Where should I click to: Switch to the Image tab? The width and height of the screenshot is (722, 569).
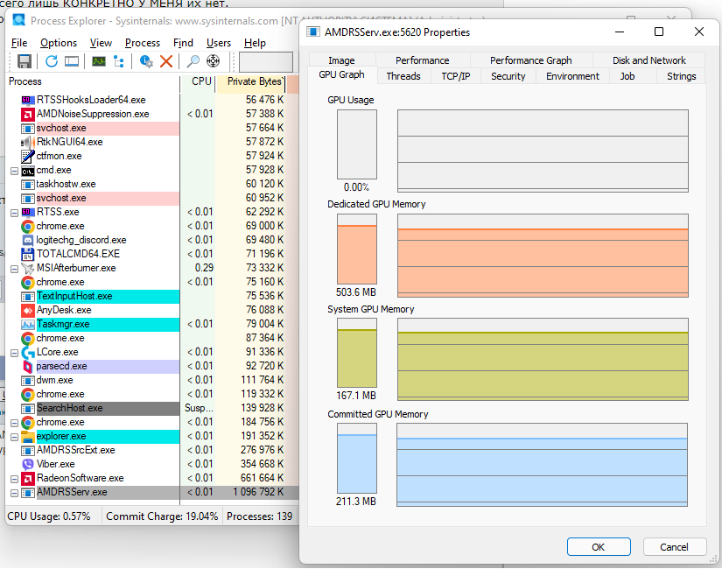tap(341, 60)
